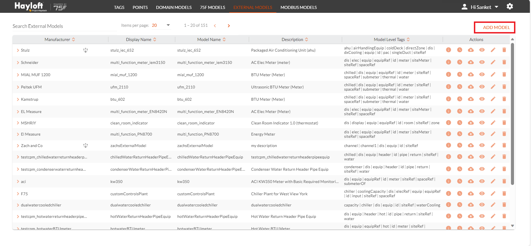Expand the Kamstrup row
The width and height of the screenshot is (531, 246).
[18, 100]
